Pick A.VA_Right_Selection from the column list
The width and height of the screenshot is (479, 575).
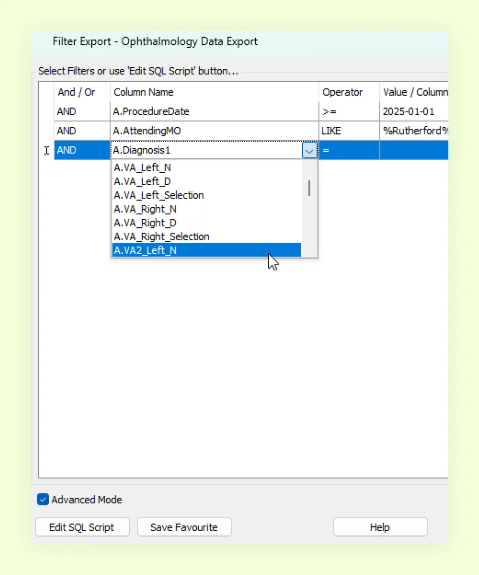tap(206, 237)
